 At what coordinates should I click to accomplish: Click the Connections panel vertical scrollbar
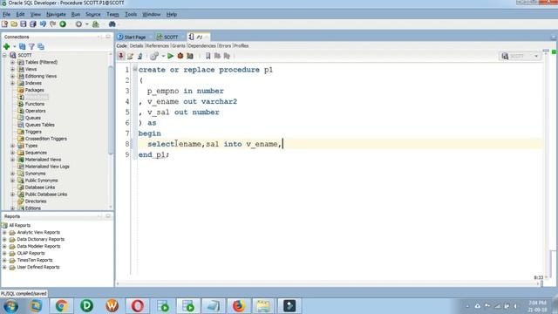point(111,110)
